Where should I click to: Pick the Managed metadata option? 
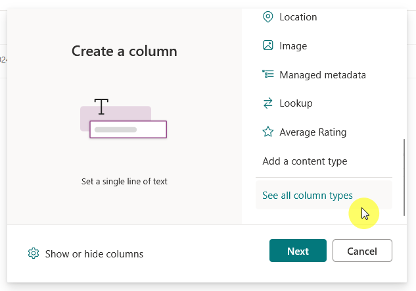click(x=324, y=74)
